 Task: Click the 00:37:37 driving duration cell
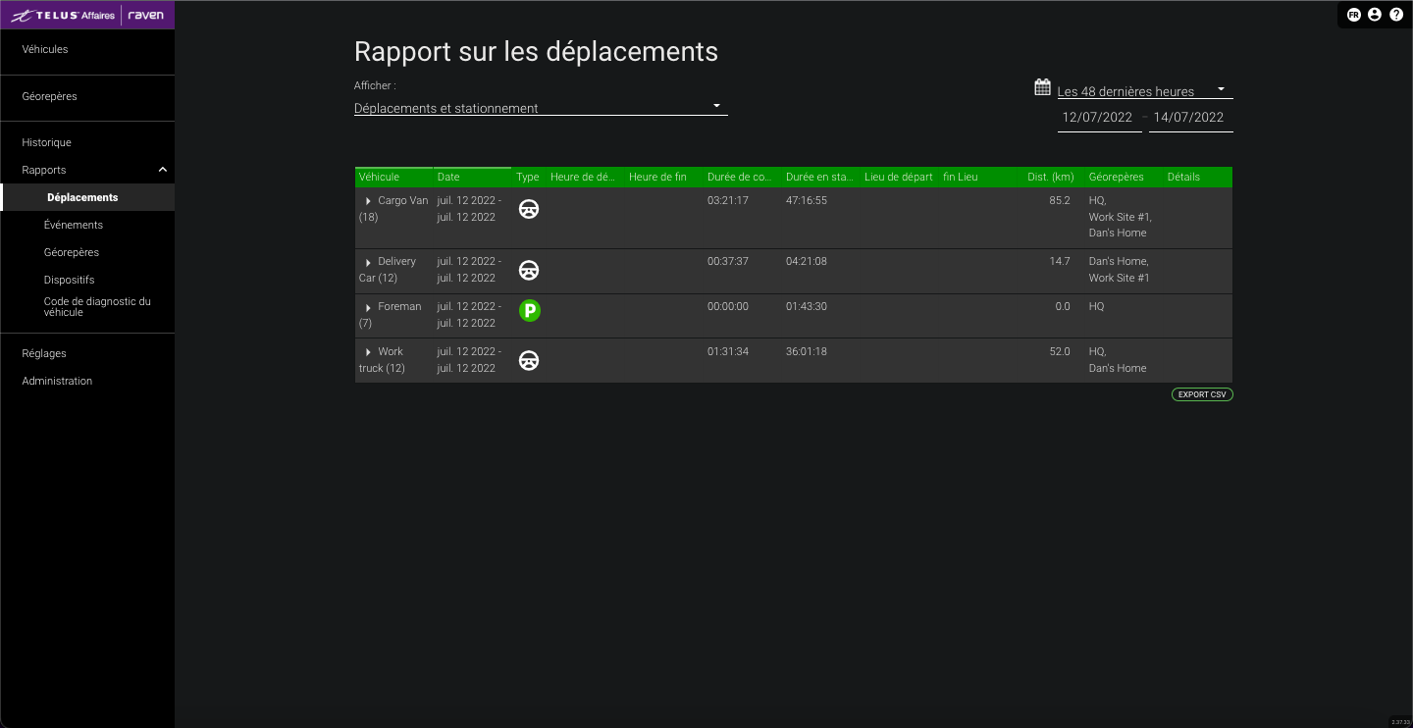(728, 261)
